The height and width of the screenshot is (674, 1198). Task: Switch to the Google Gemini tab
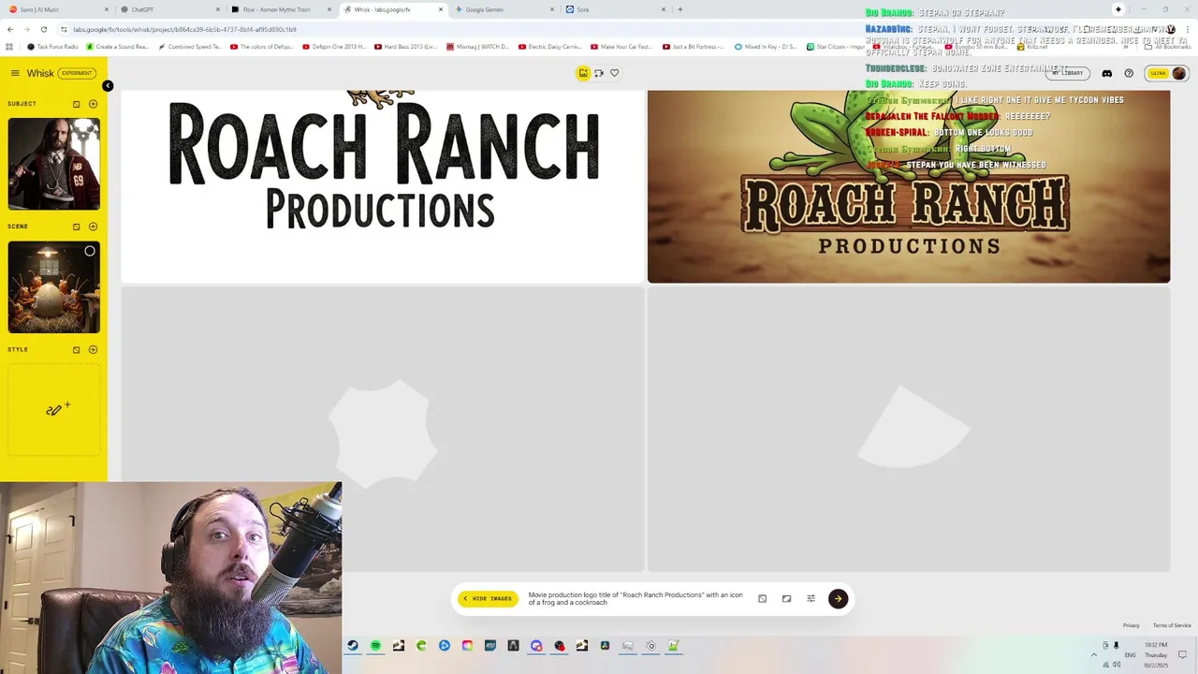[503, 9]
